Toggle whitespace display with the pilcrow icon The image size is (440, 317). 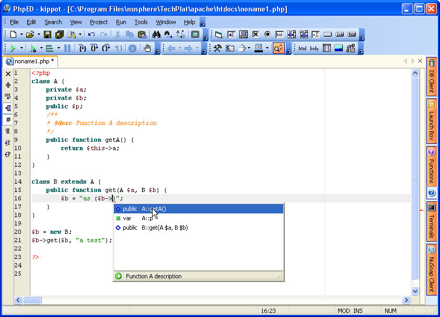[8, 131]
